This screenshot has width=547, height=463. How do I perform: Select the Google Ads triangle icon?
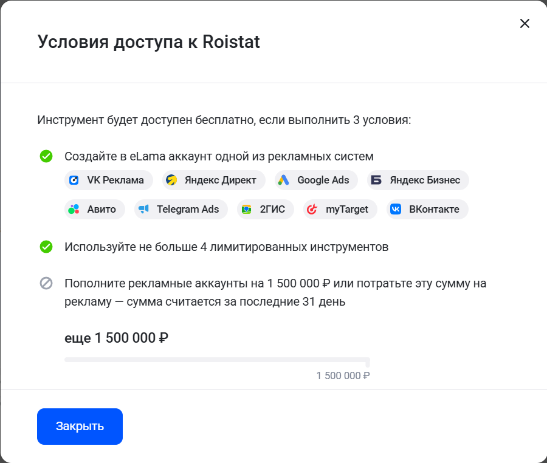[283, 180]
